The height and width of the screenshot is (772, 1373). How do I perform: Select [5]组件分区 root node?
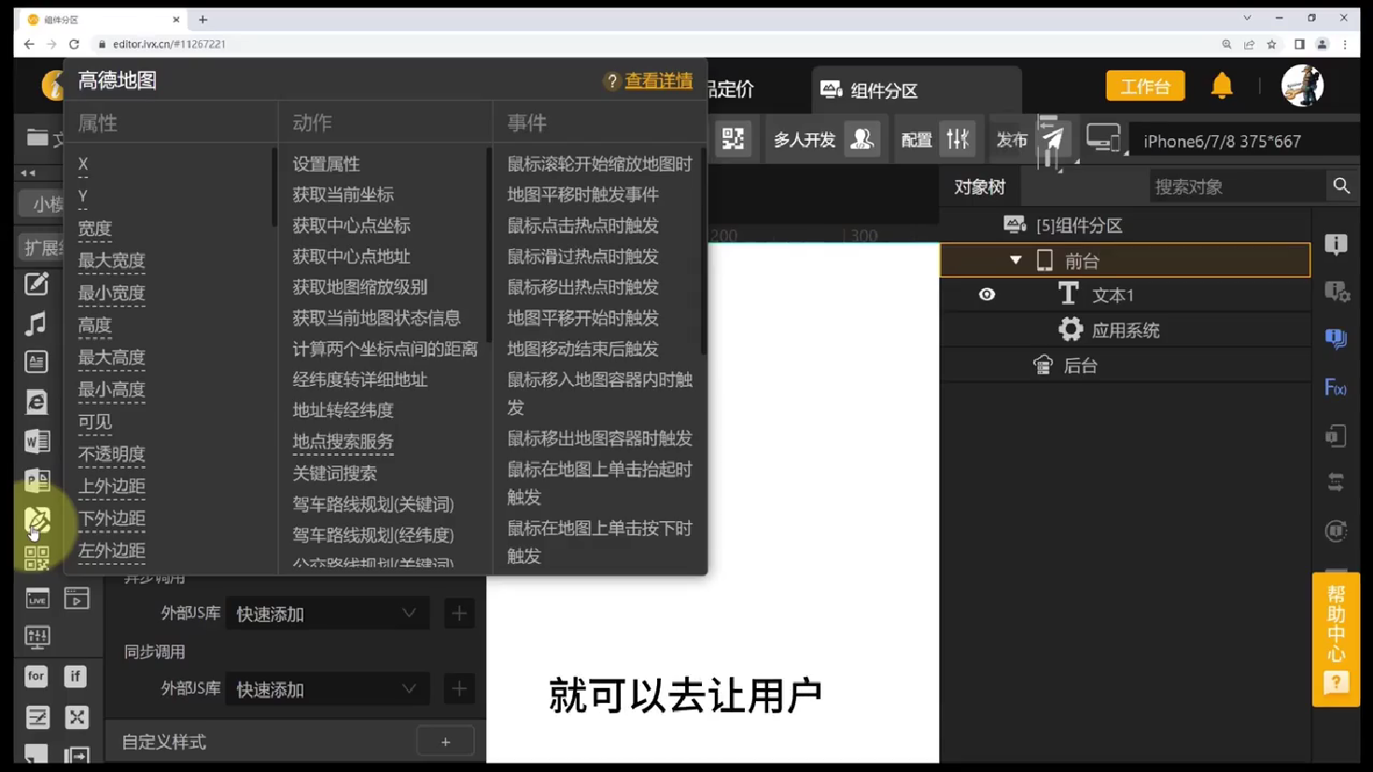pos(1079,226)
